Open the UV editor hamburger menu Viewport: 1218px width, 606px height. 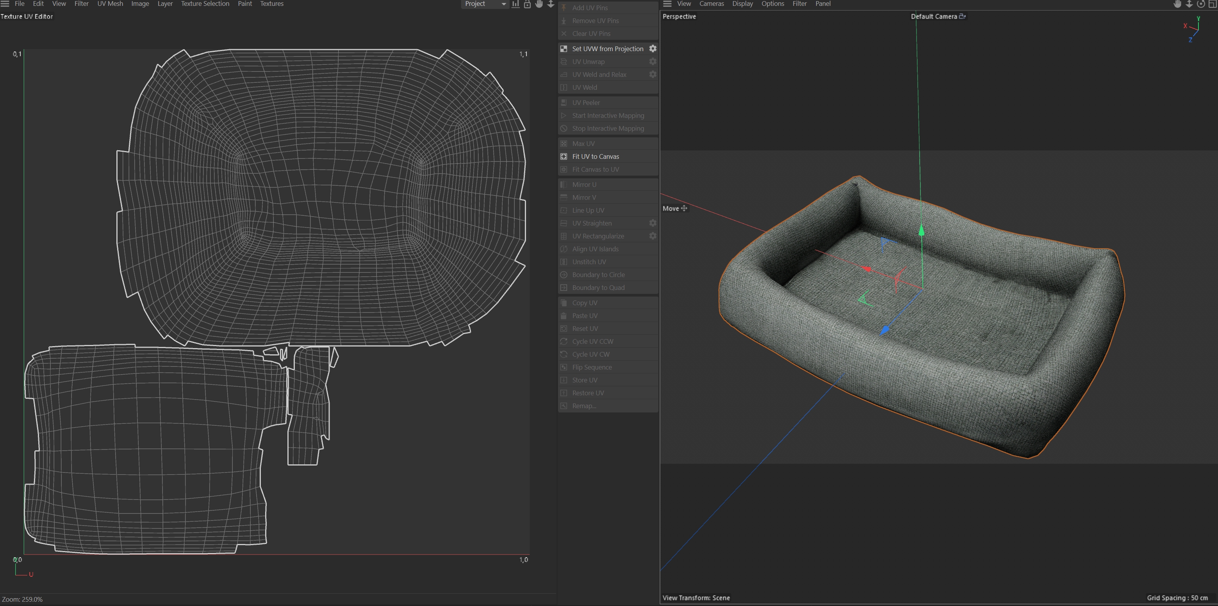pos(5,4)
